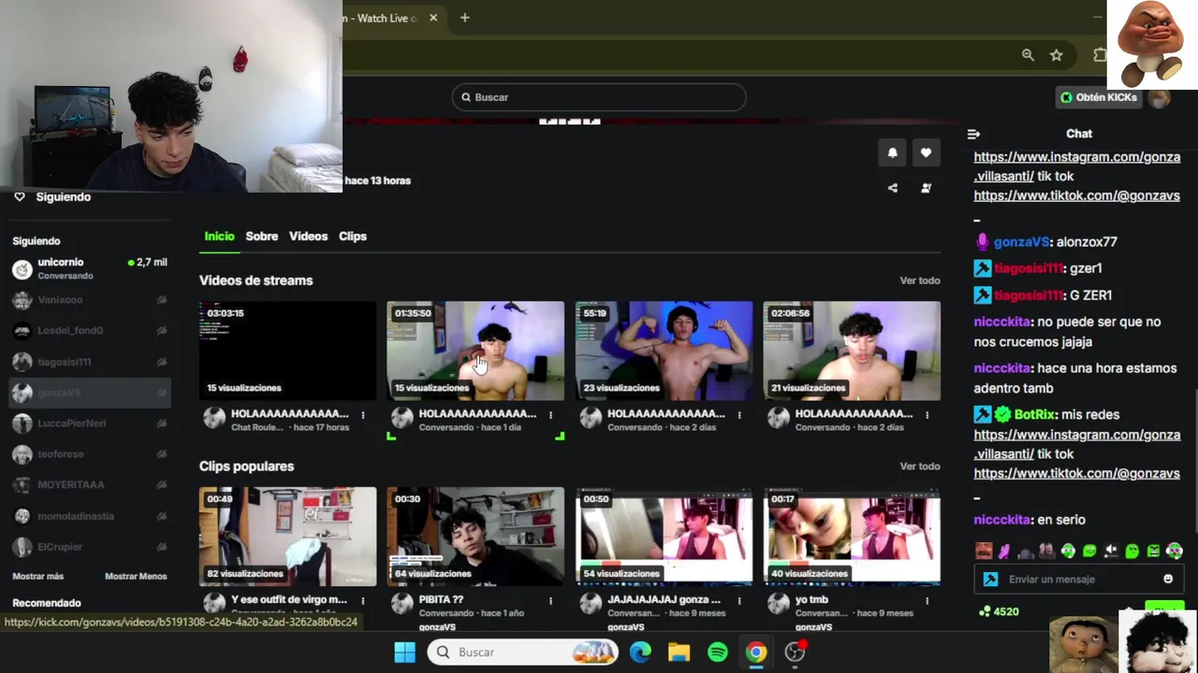Open the profile avatar next to Obtén KICKs
1198x673 pixels.
point(1159,97)
